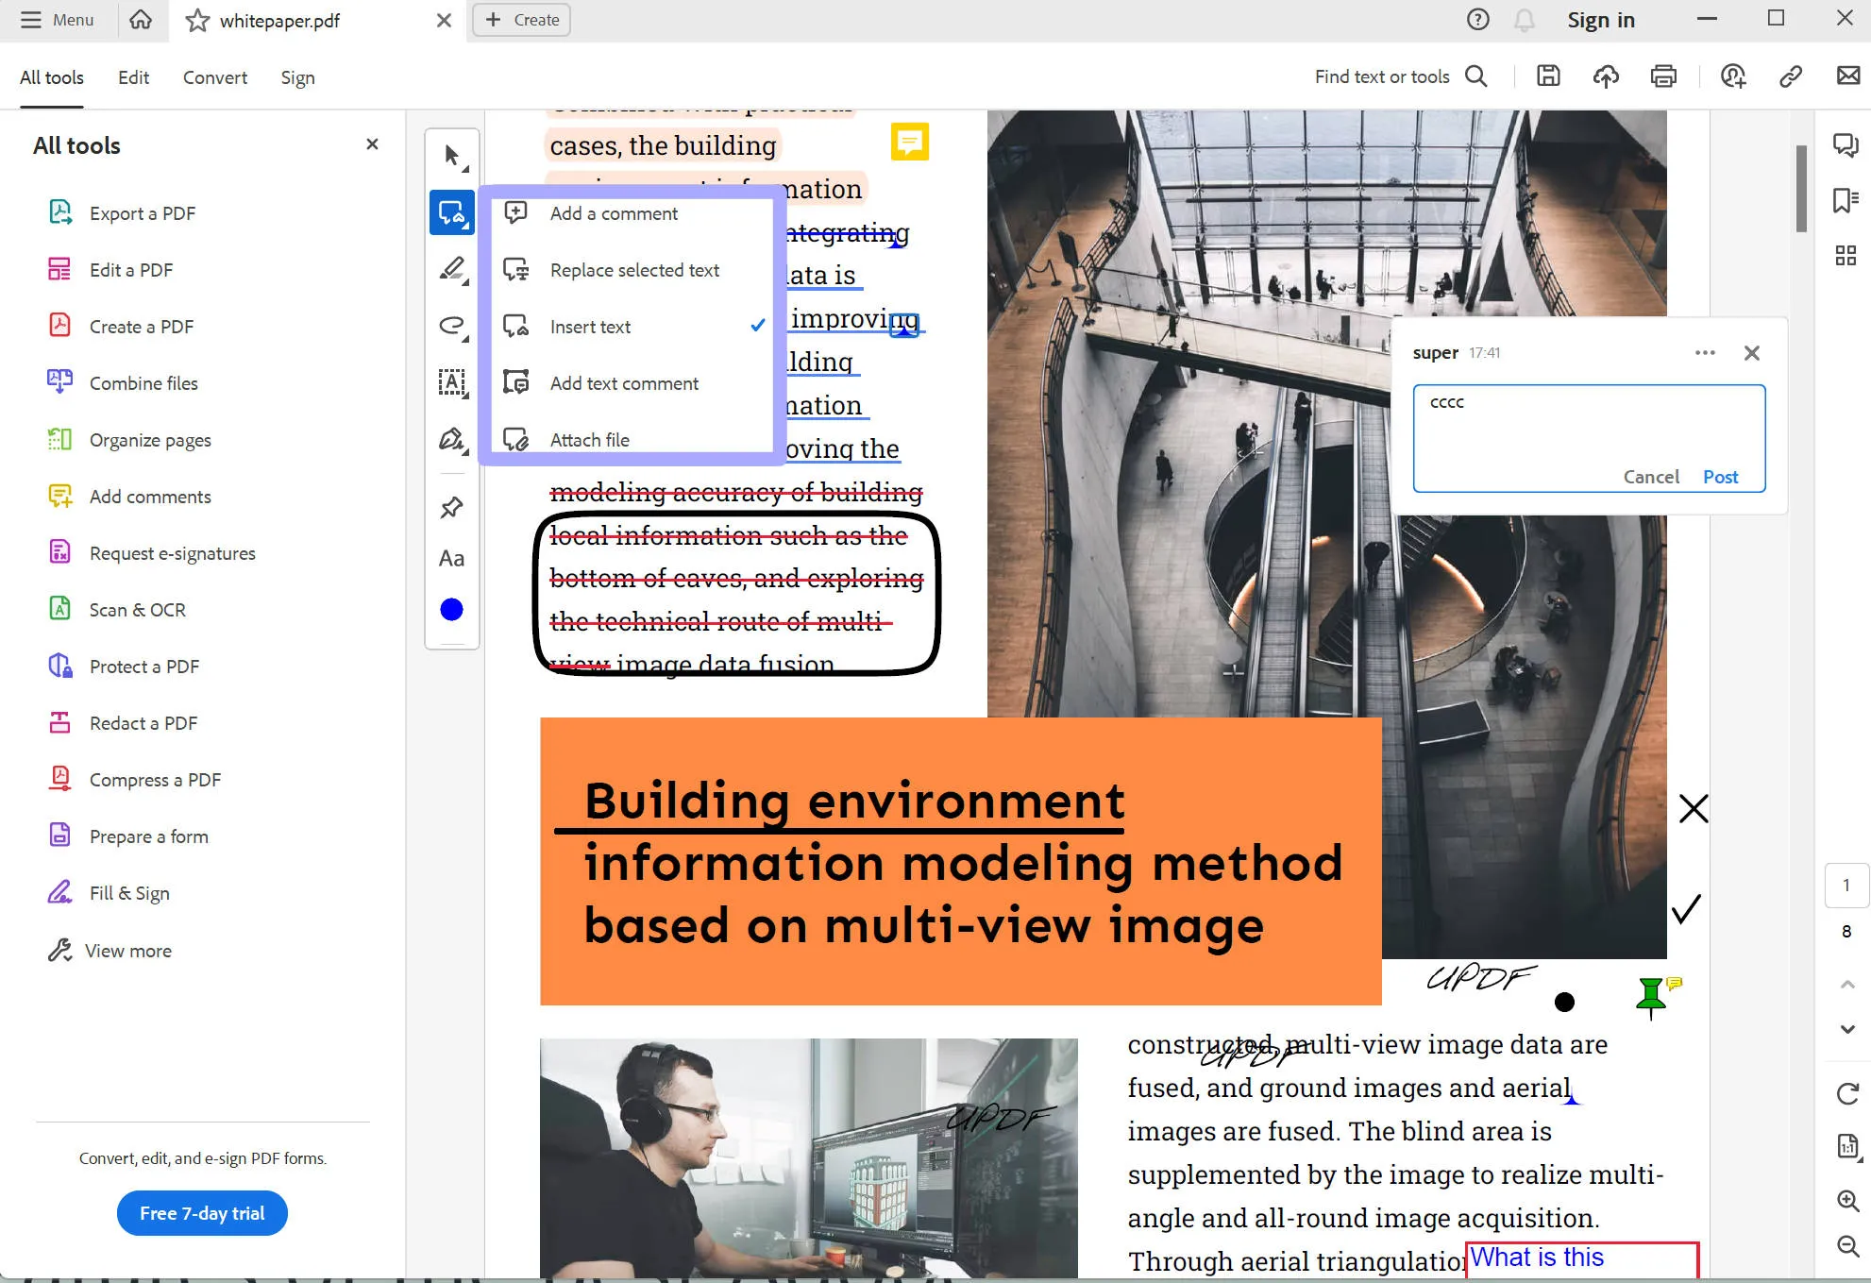Open Export a PDF tool
Viewport: 1871px width, 1283px height.
(122, 213)
